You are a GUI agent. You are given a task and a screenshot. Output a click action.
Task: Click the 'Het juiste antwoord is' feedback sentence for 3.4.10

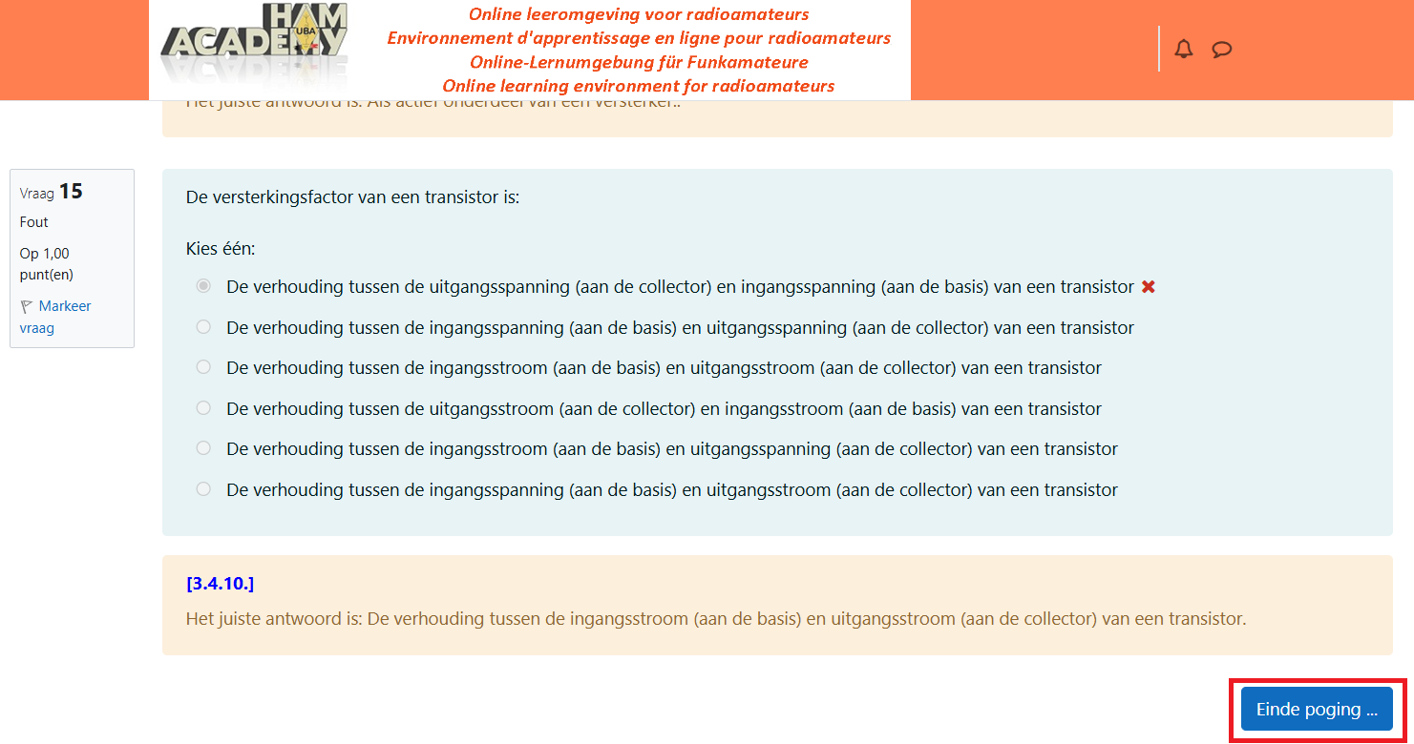click(x=716, y=619)
